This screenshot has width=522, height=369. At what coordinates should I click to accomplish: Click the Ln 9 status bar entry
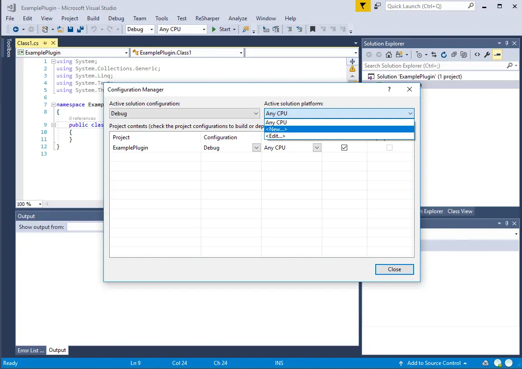pos(135,363)
